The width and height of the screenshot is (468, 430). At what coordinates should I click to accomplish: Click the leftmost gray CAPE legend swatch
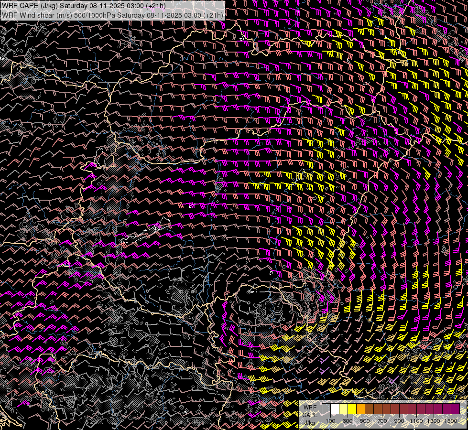coord(326,408)
